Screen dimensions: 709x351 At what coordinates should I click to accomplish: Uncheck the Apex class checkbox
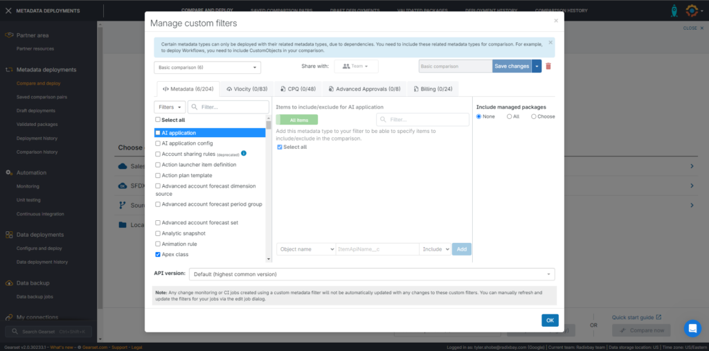[158, 255]
